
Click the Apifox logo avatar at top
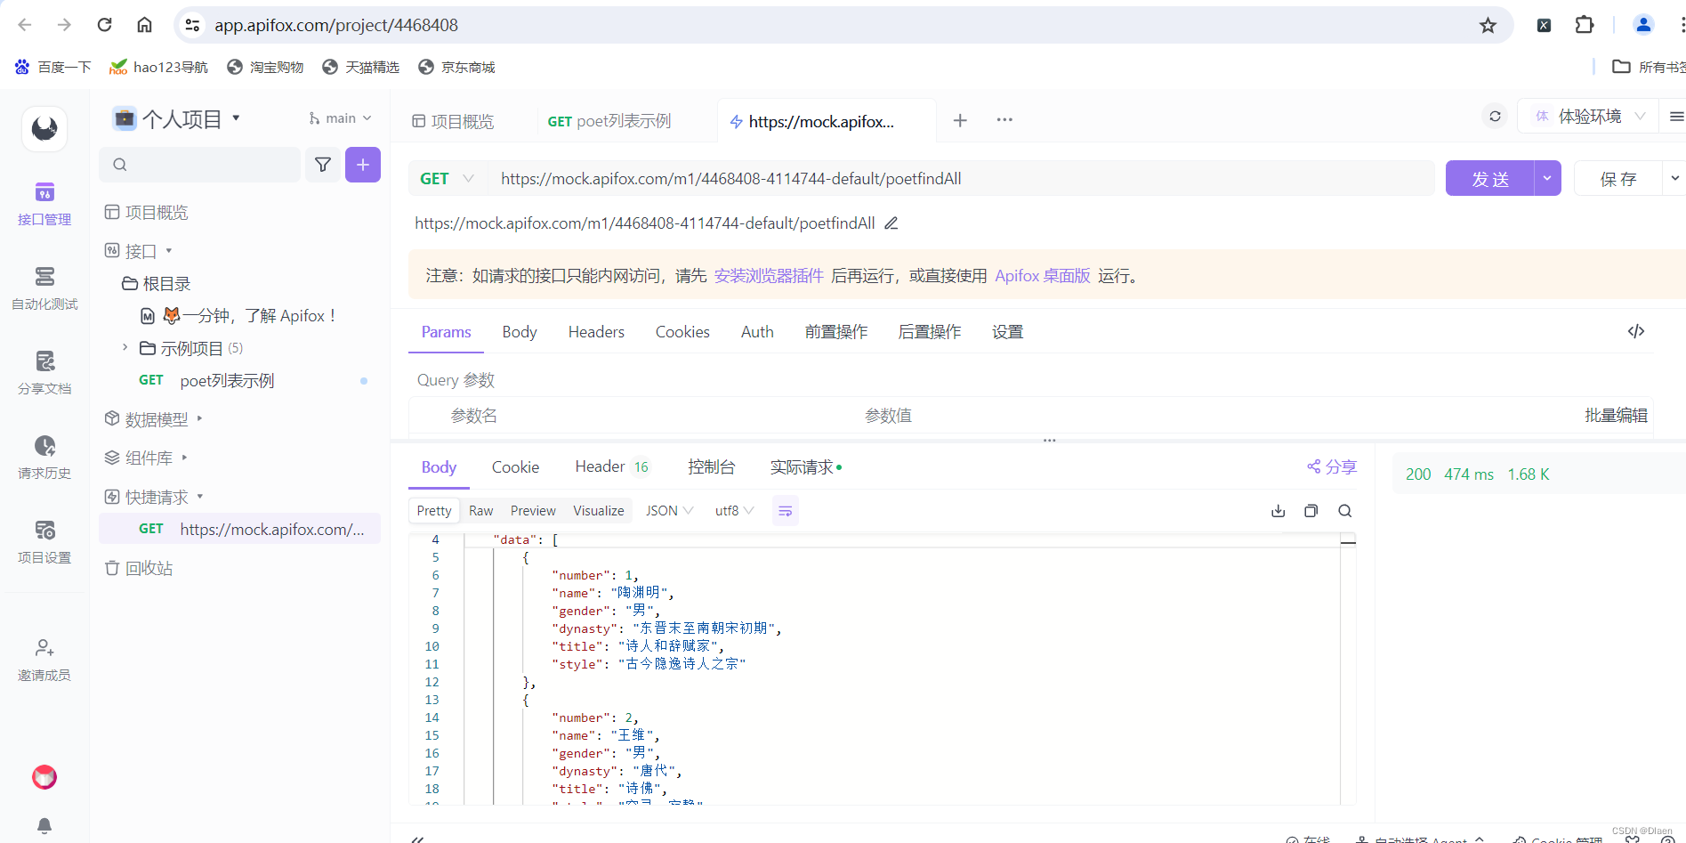(x=44, y=129)
